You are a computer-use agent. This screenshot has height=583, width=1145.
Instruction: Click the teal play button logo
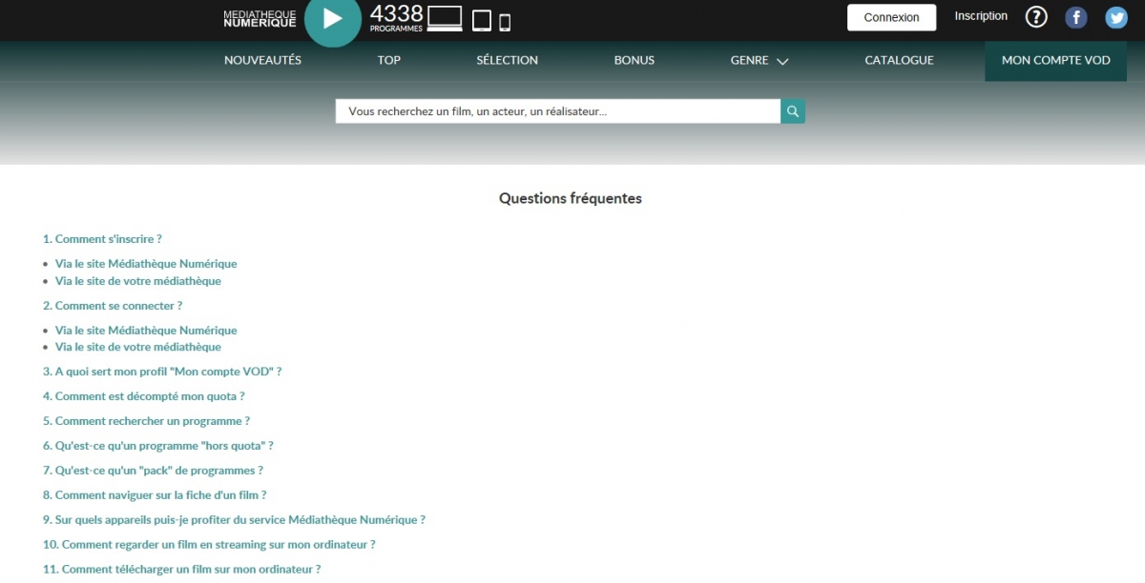pos(332,19)
